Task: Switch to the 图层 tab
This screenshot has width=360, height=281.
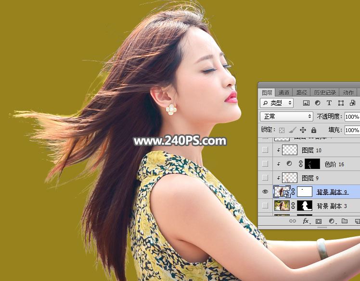Action: coord(267,93)
